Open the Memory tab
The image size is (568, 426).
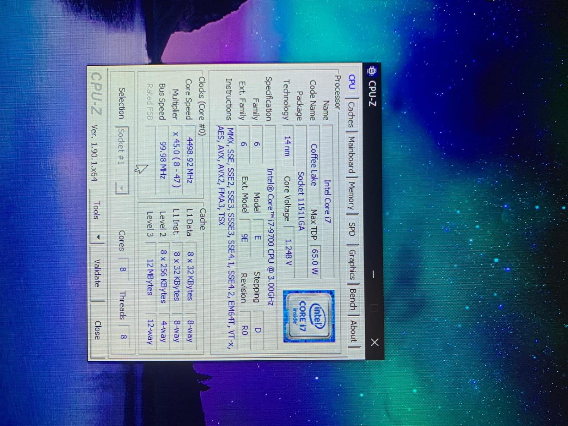pos(351,196)
